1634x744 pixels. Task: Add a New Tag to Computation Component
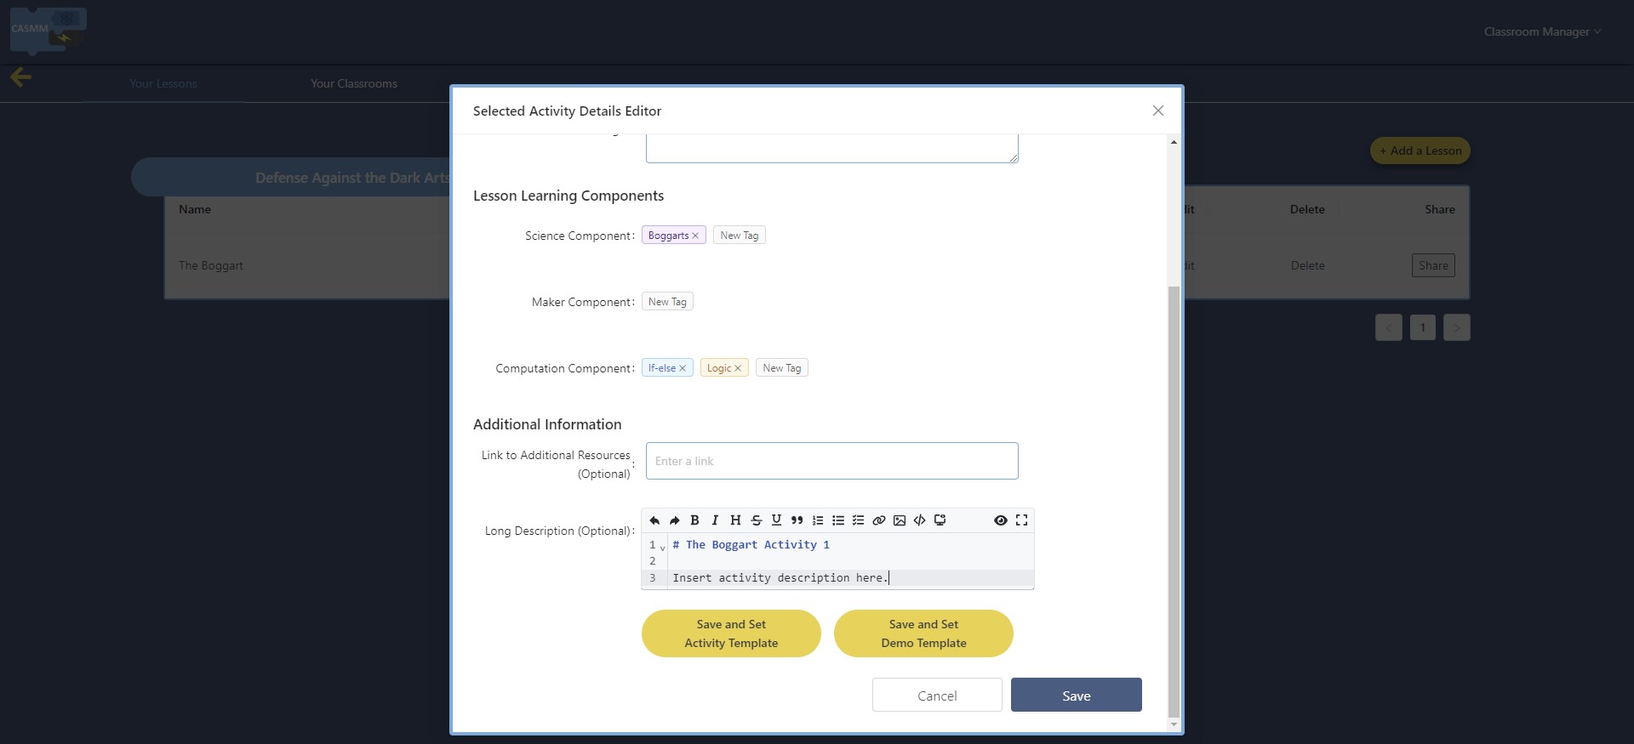click(x=782, y=368)
